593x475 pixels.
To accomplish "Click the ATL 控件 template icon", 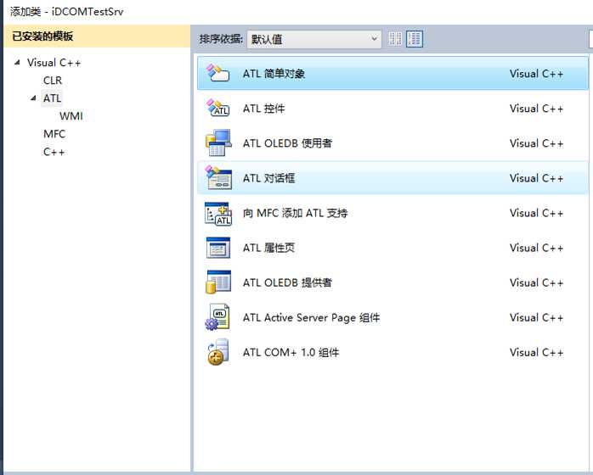I will click(x=218, y=108).
